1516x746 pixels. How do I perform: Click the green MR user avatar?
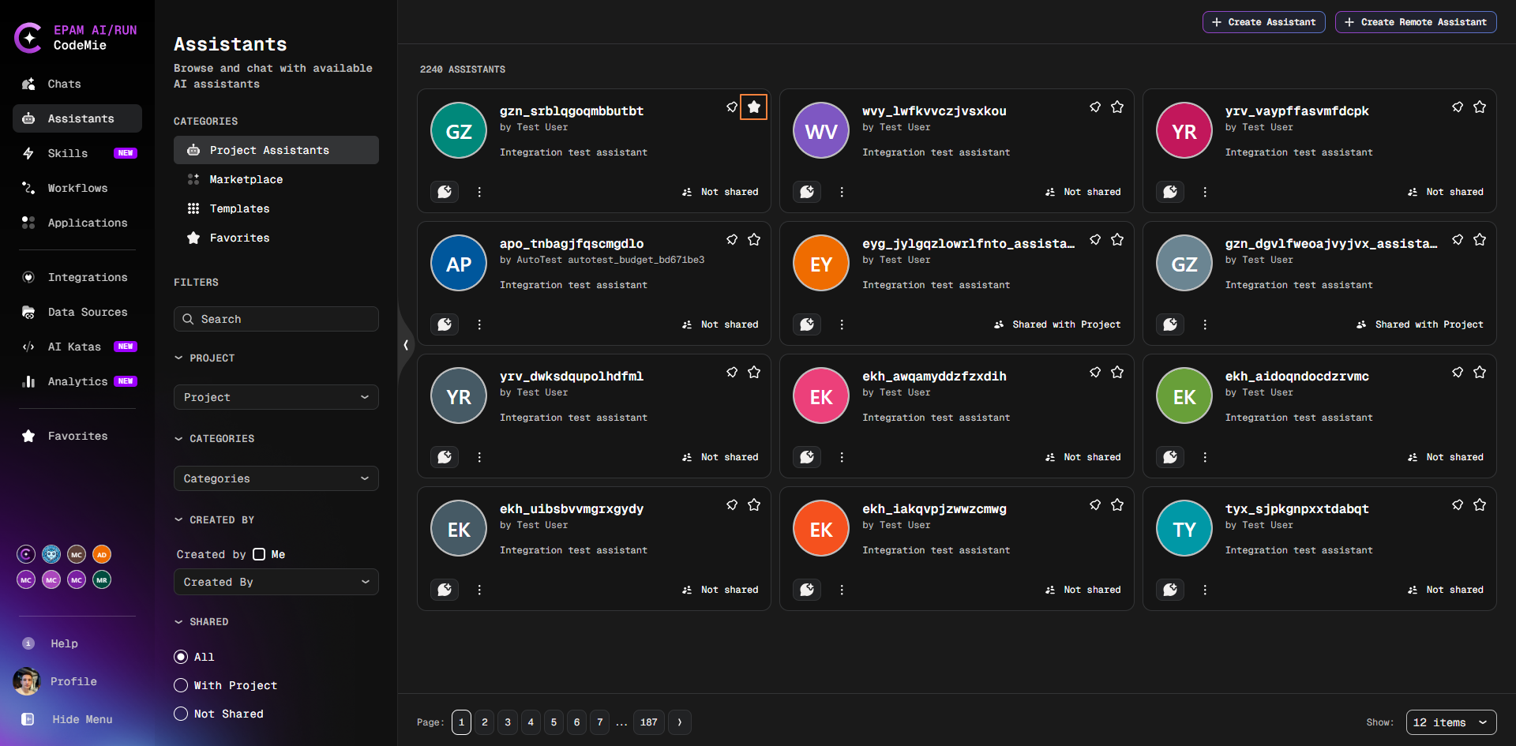pos(102,579)
